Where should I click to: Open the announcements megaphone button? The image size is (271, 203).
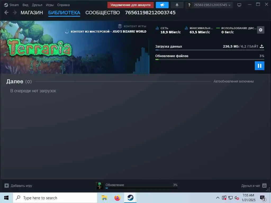[x=162, y=5]
